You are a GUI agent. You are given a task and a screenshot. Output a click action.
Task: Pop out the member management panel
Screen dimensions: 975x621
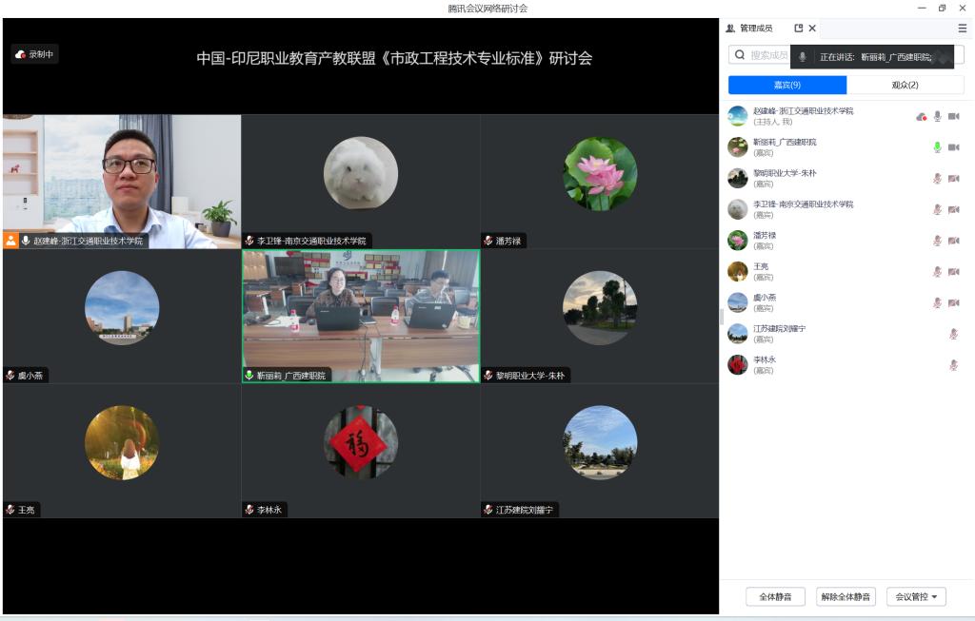pos(799,29)
